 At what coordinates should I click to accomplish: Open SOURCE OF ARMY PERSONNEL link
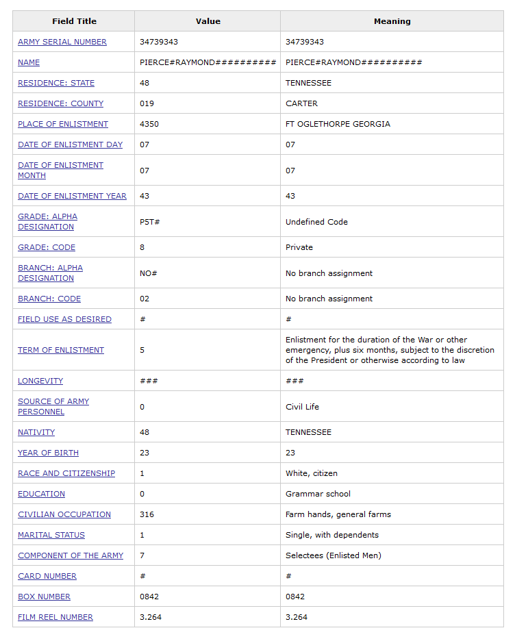click(53, 401)
